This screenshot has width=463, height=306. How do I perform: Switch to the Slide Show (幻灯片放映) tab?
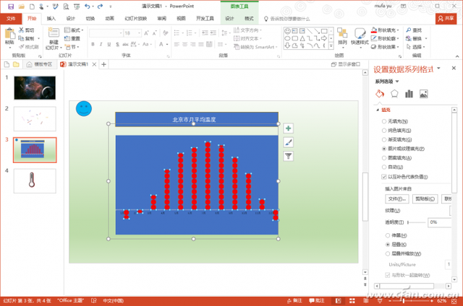[135, 19]
